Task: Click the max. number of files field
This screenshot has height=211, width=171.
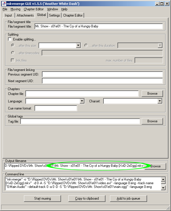Action: [x=149, y=60]
